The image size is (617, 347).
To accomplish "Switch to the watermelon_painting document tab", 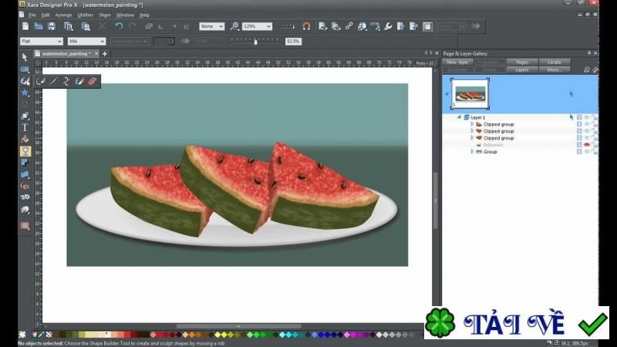I will [66, 54].
